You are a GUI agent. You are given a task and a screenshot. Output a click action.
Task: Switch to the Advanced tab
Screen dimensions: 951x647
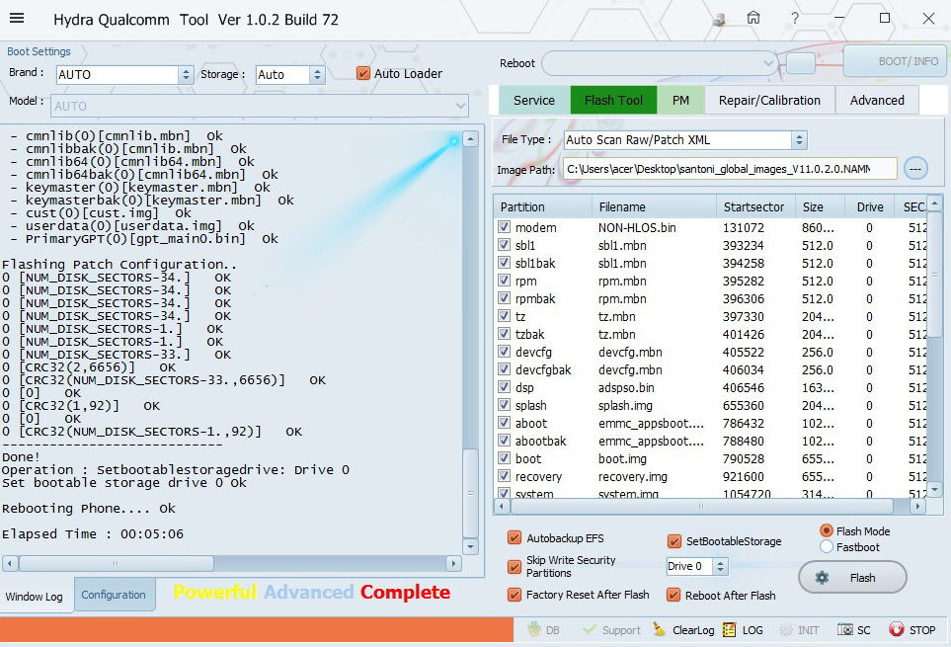tap(877, 100)
